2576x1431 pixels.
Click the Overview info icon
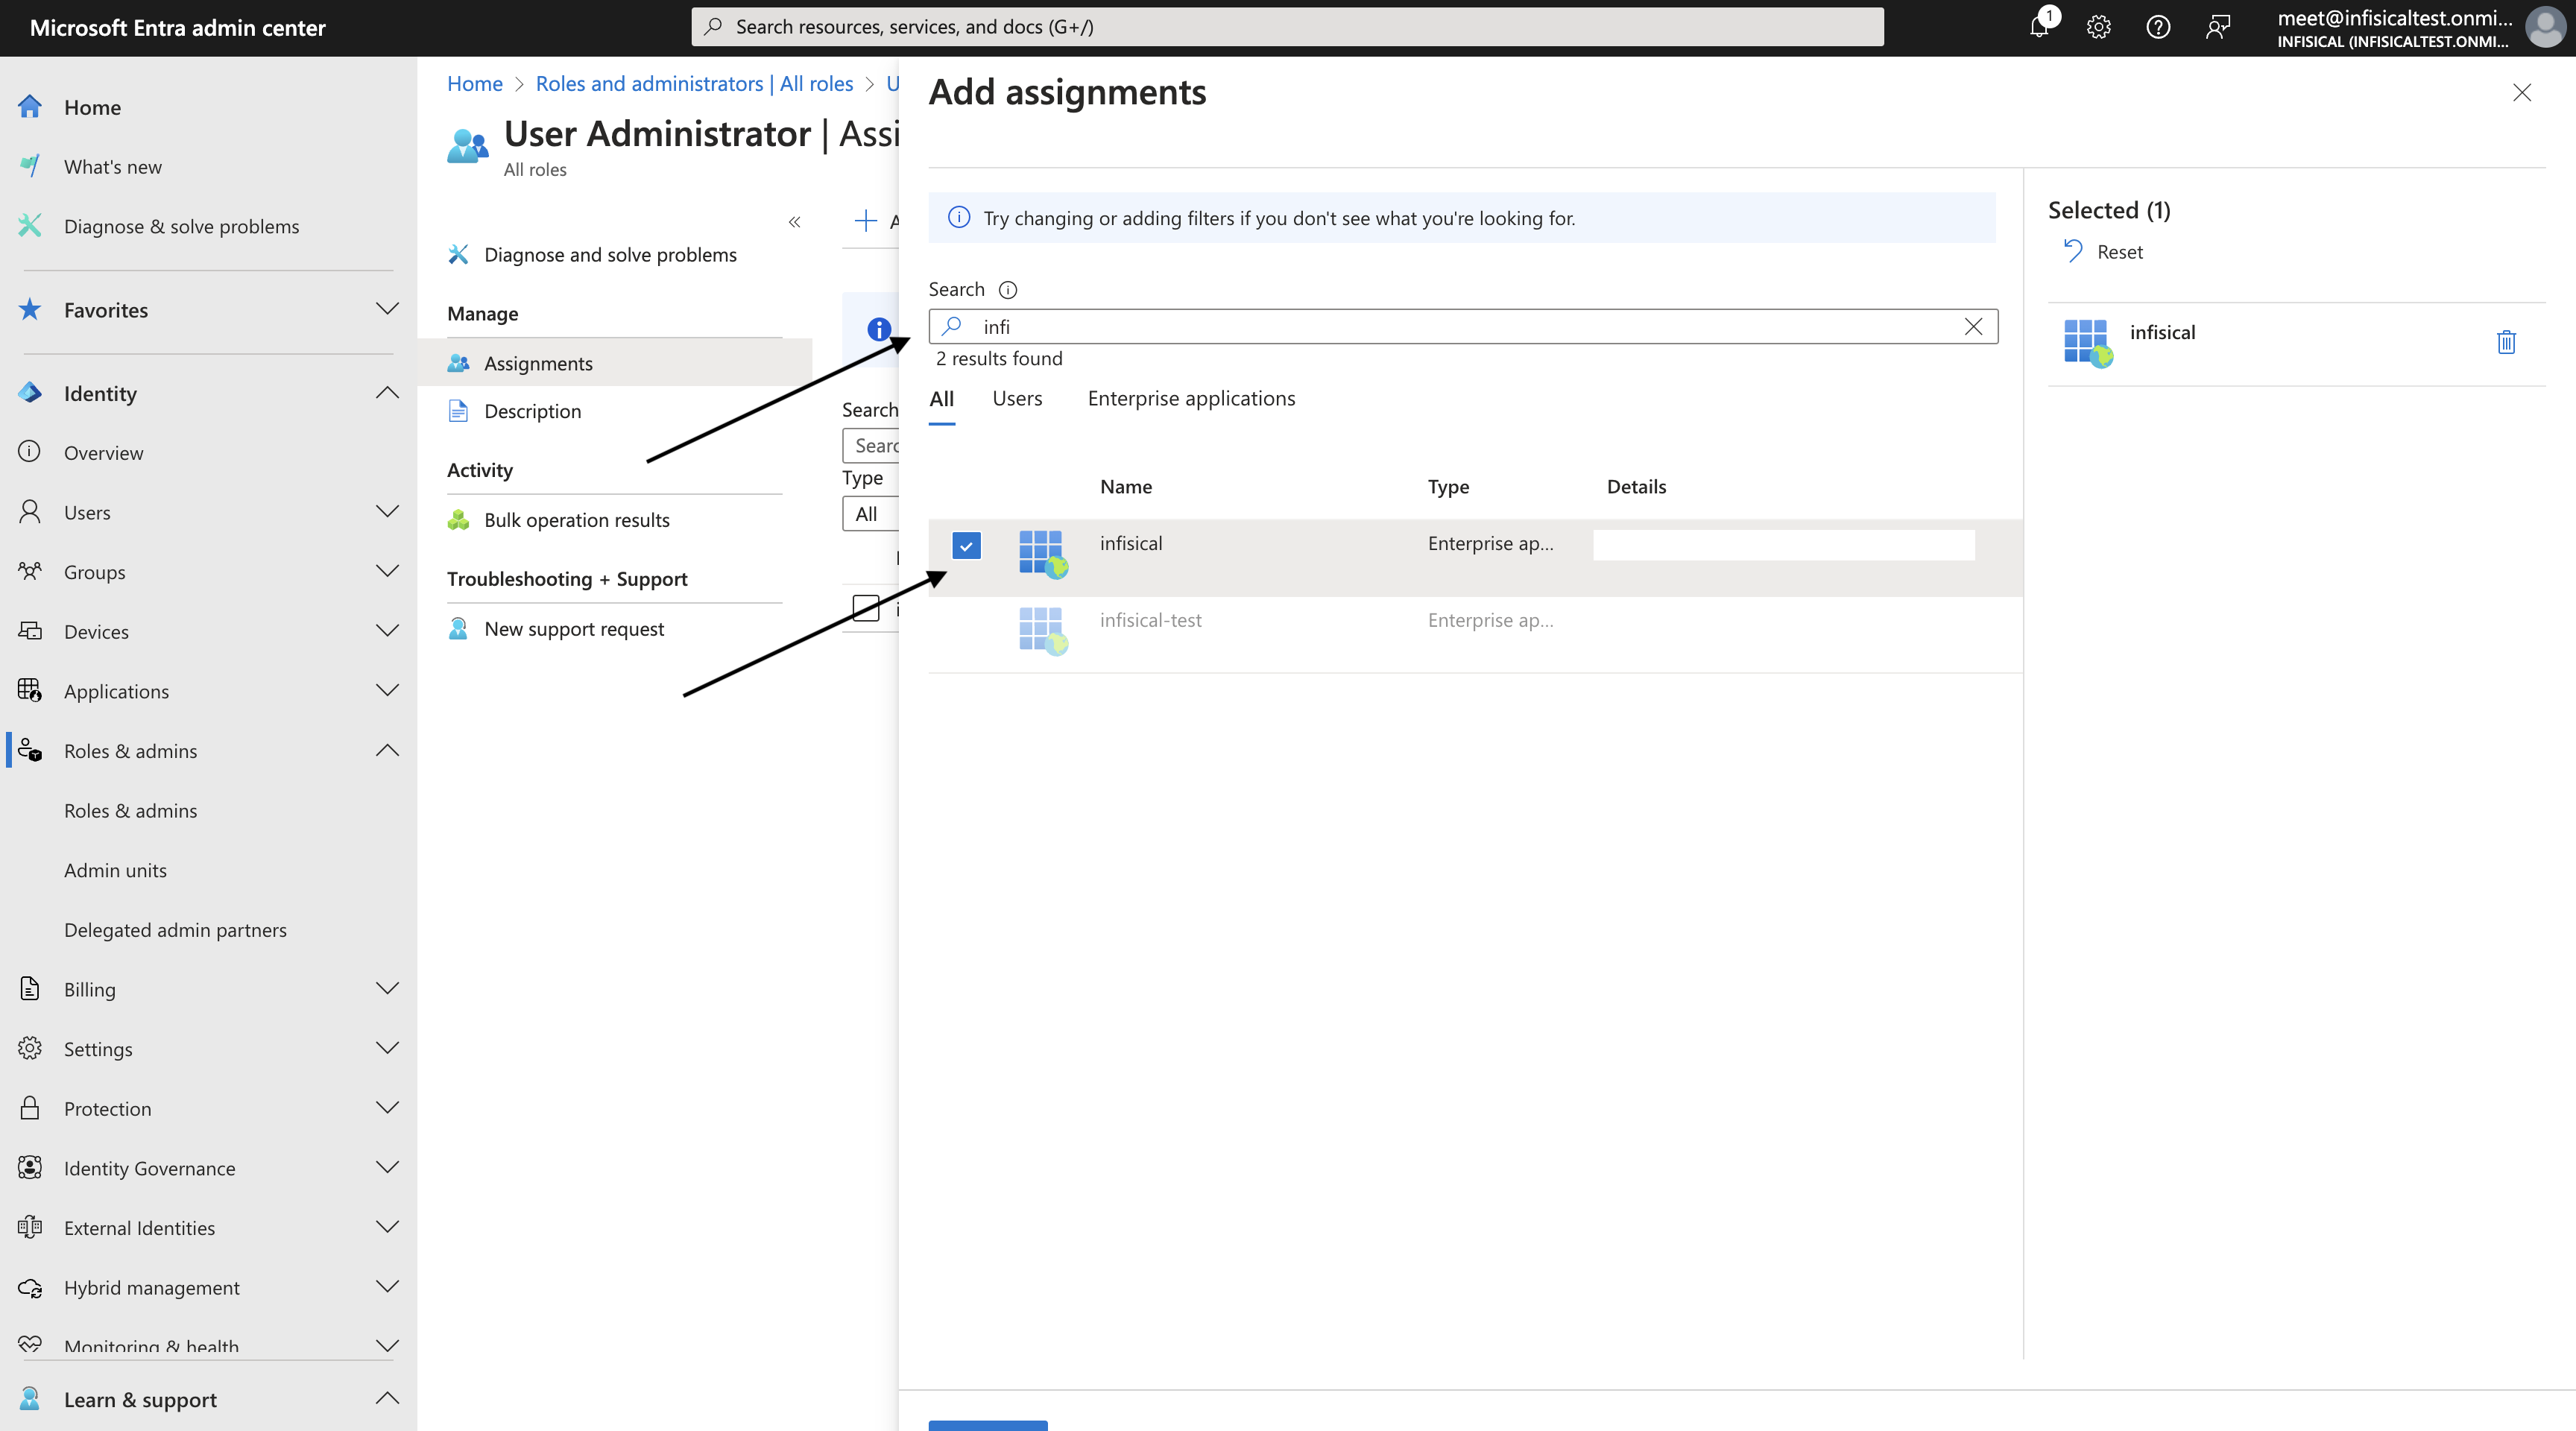coord(30,452)
